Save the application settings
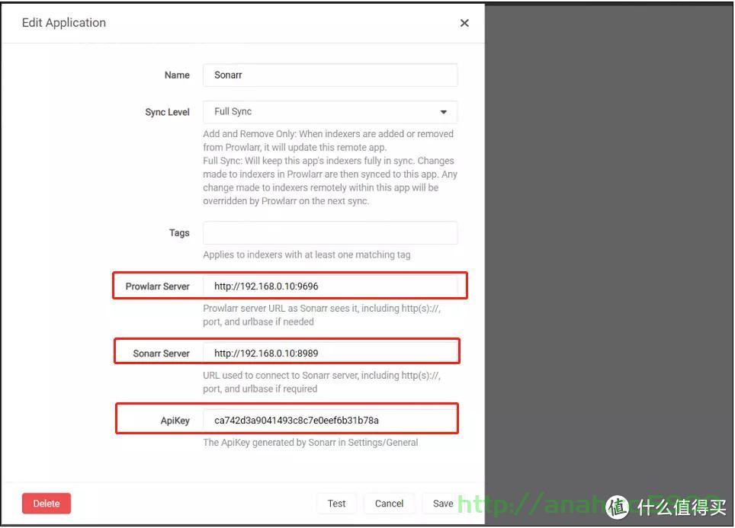The width and height of the screenshot is (735, 528). point(442,504)
